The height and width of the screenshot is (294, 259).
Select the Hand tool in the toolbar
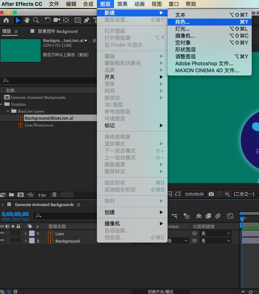click(27, 20)
